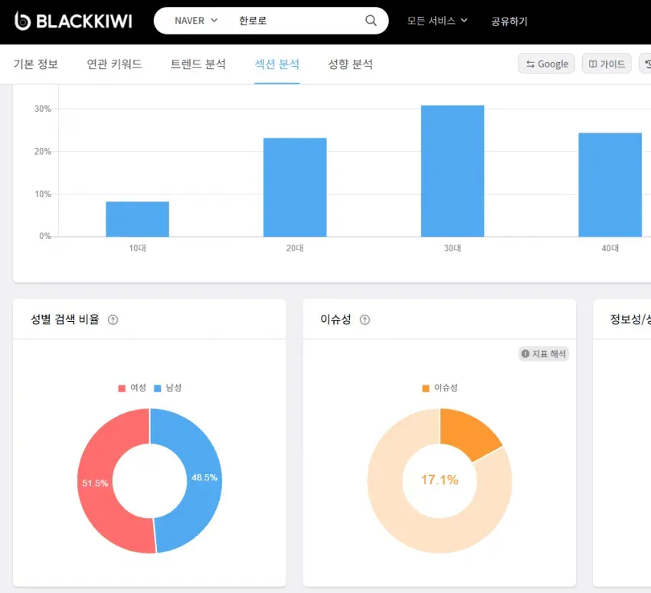The height and width of the screenshot is (593, 651).
Task: Click the 지표 해석 button
Action: click(x=544, y=354)
